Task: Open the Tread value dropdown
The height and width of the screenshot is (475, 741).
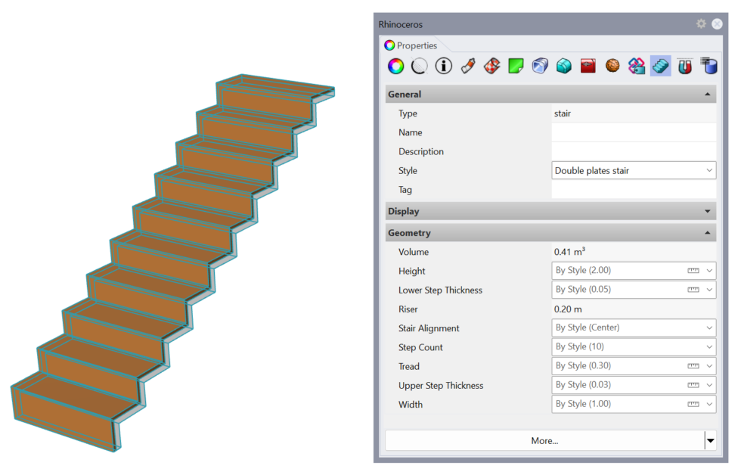Action: [708, 366]
